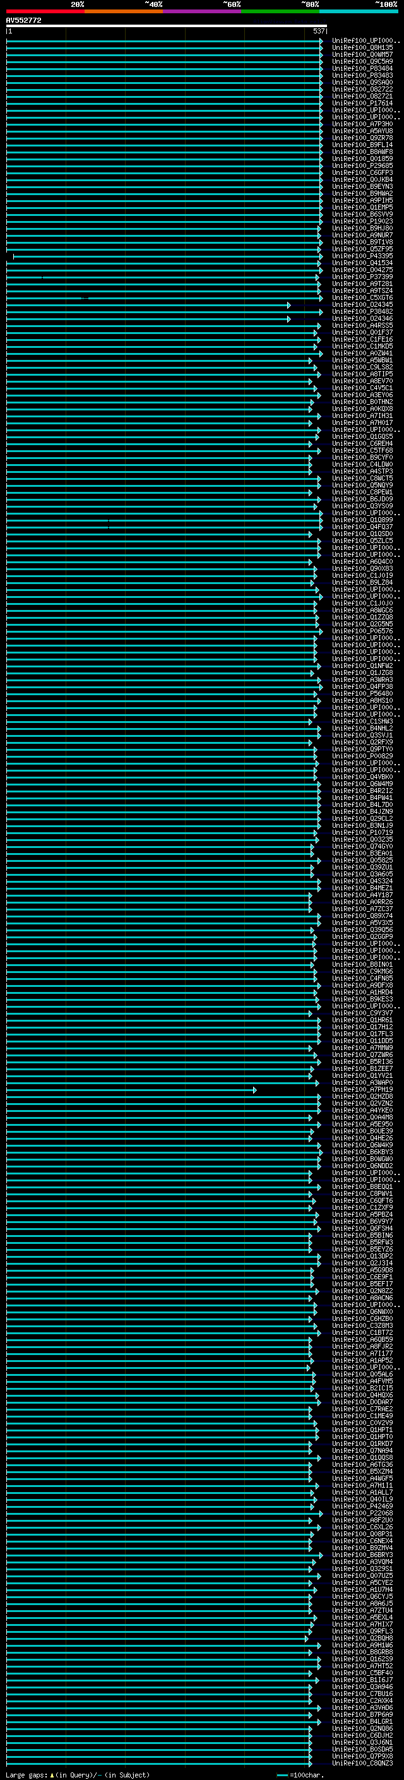The image size is (404, 1780).
Task: Select the UniRef100_O04275 label
Action: point(362,270)
